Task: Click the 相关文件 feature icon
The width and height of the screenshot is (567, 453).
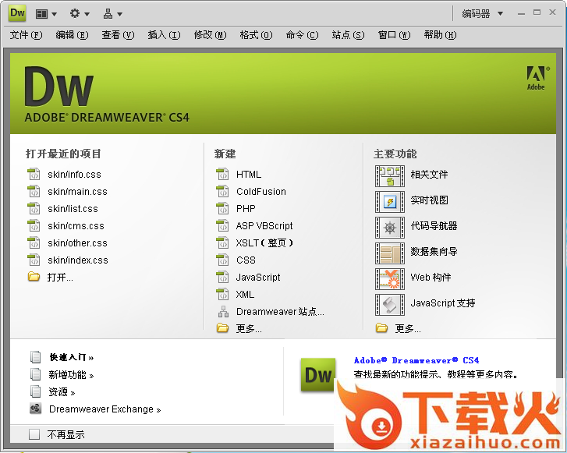Action: 390,175
